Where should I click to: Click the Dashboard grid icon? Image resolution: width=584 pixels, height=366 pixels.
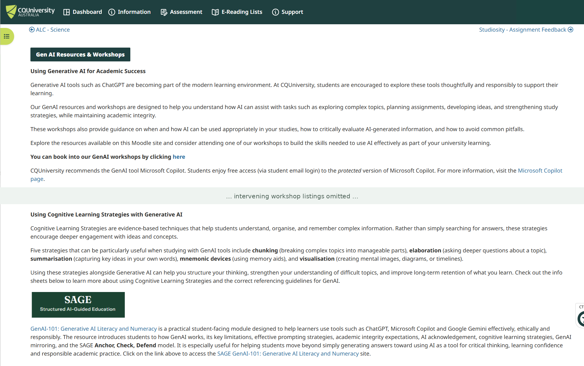tap(66, 12)
